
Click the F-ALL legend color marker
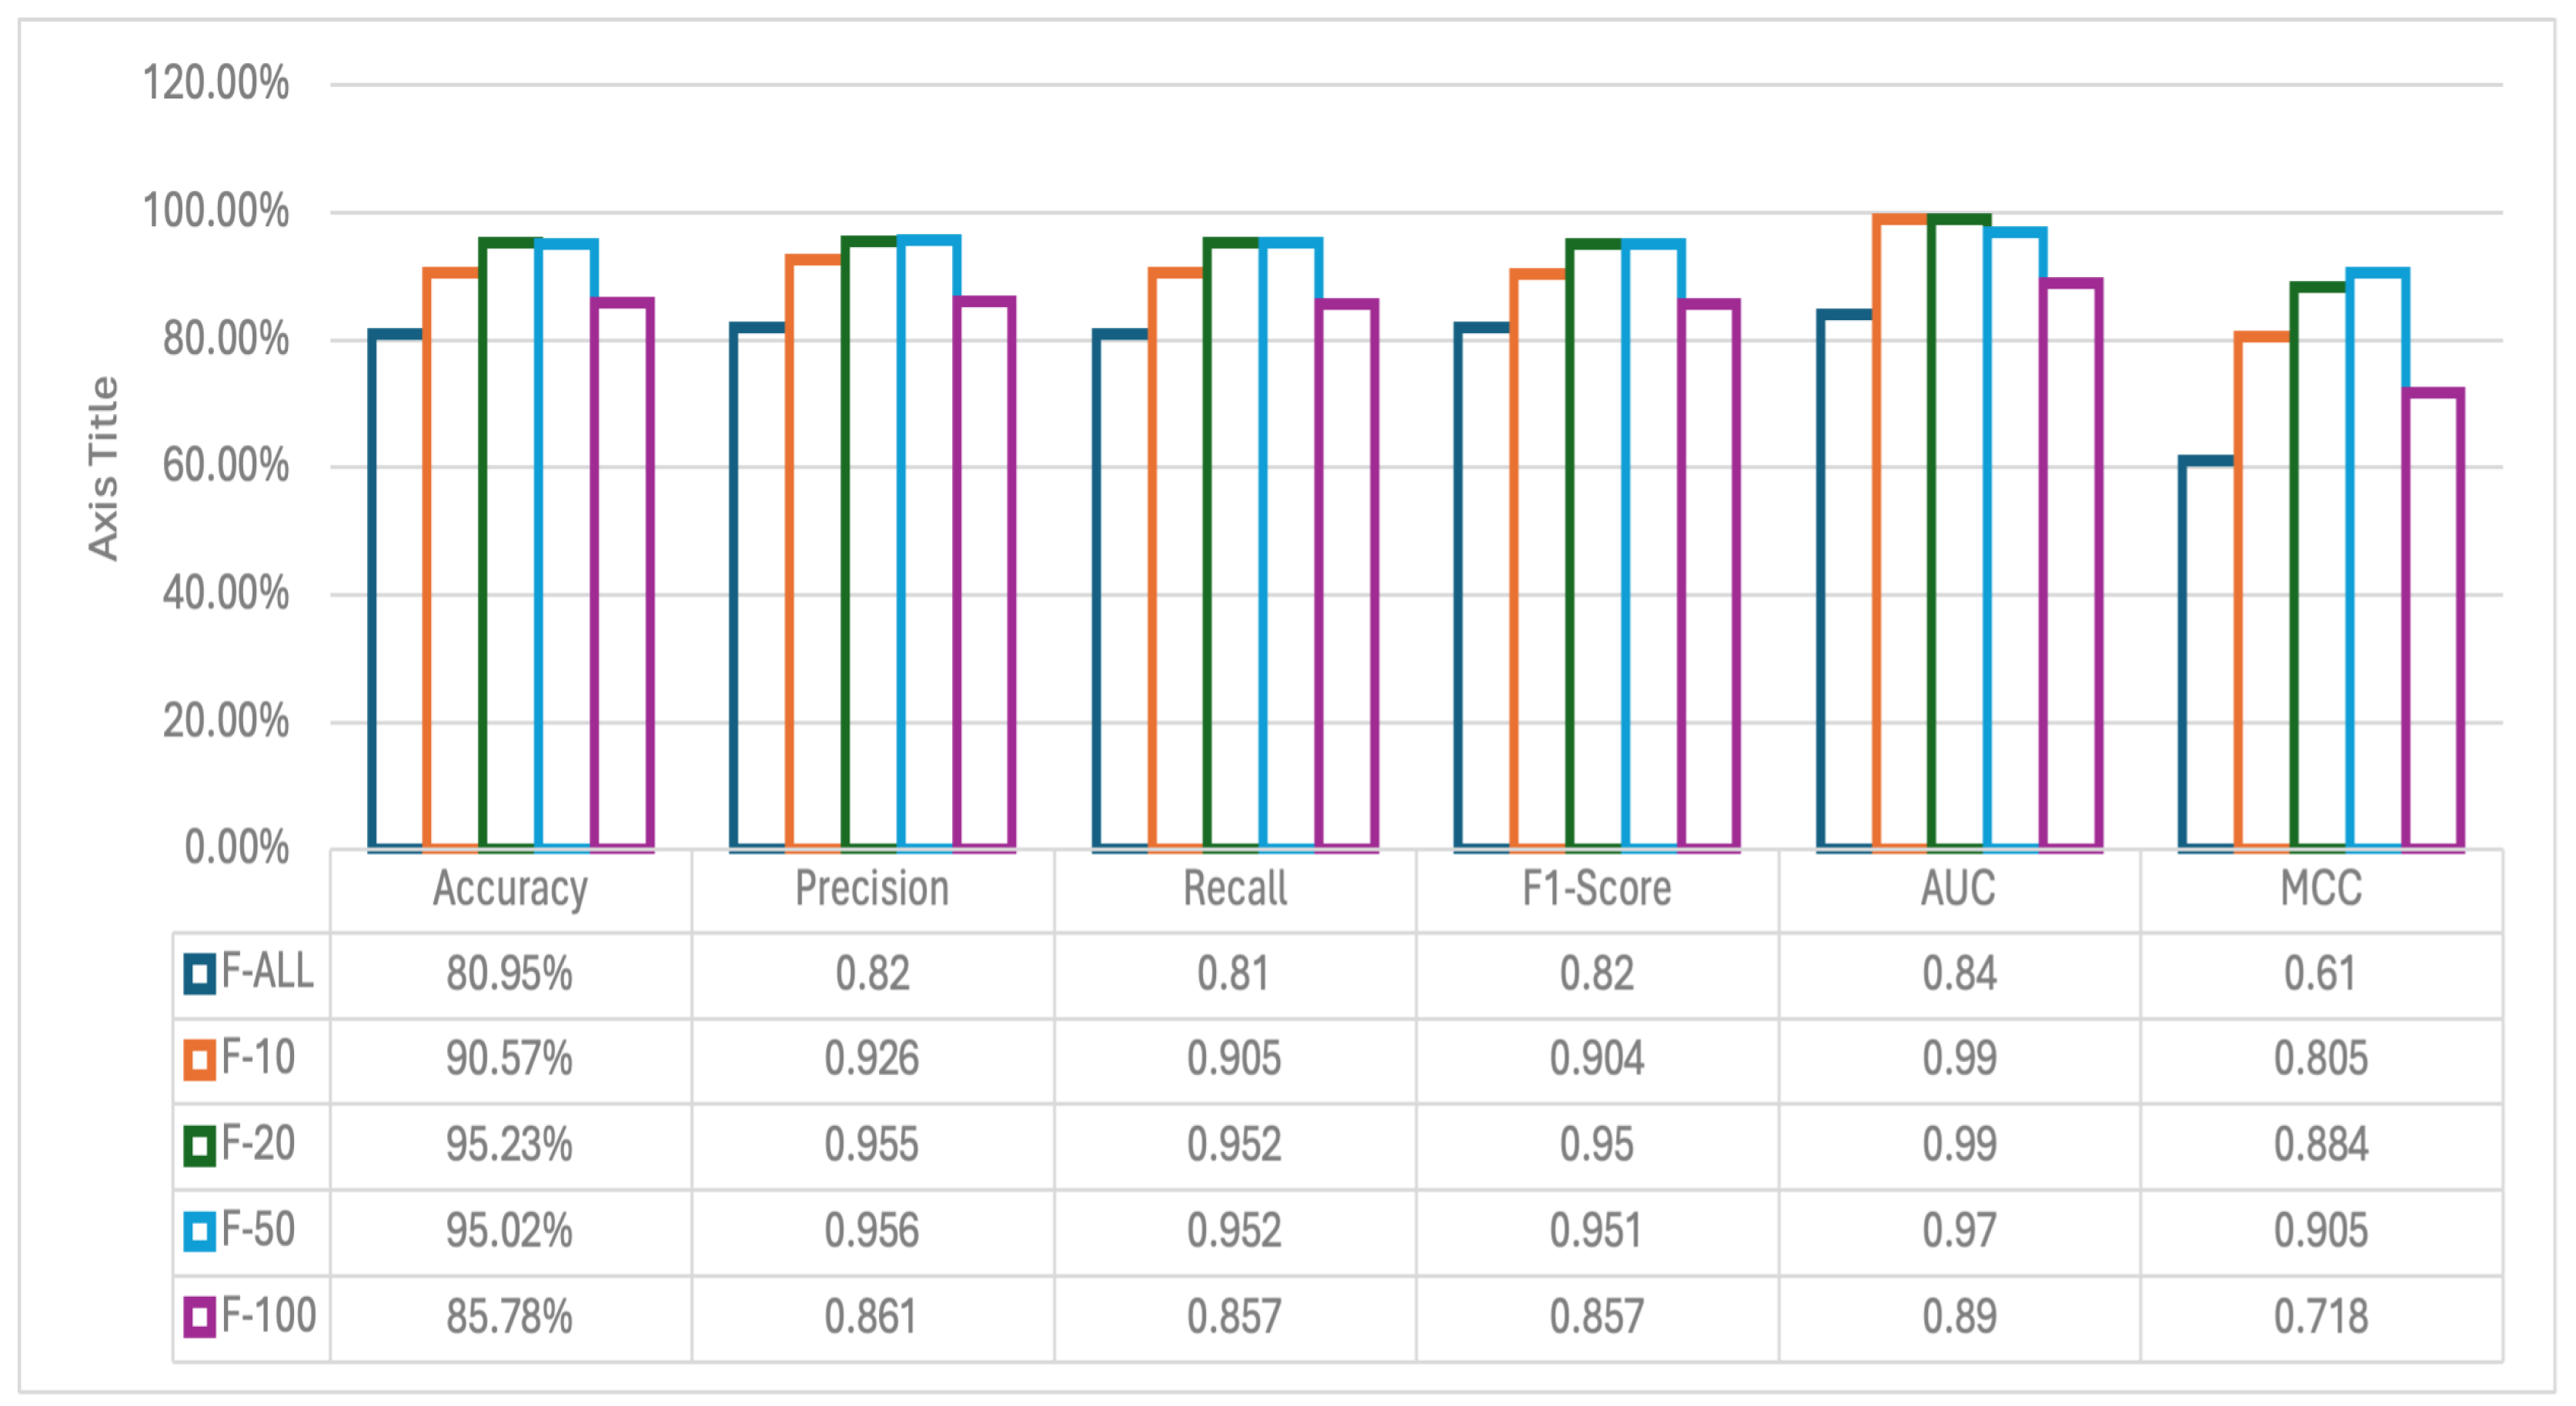pos(199,974)
